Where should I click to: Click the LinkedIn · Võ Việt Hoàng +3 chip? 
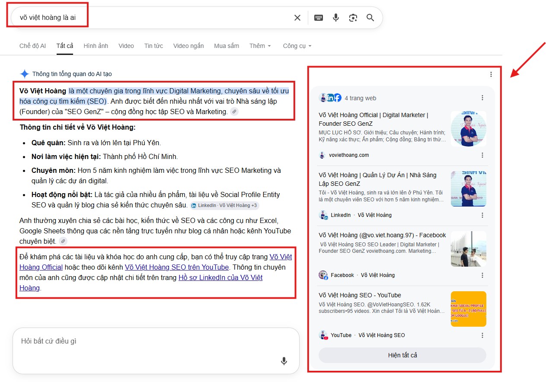coord(224,205)
